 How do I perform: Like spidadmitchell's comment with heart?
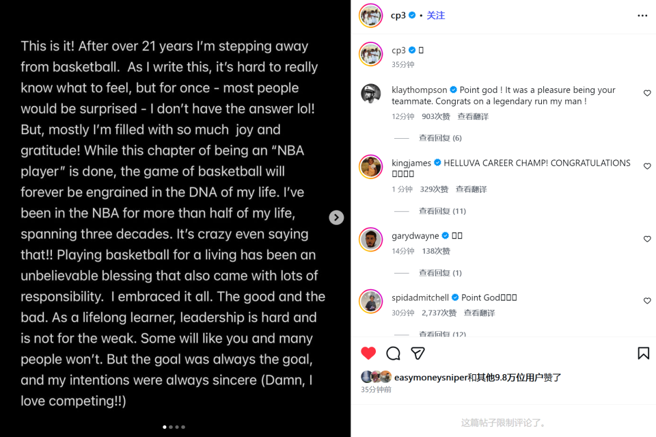[647, 301]
